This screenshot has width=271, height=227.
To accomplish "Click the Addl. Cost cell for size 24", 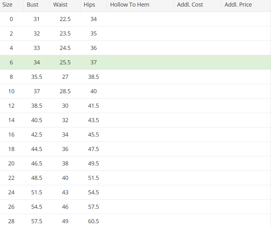I will click(198, 192).
